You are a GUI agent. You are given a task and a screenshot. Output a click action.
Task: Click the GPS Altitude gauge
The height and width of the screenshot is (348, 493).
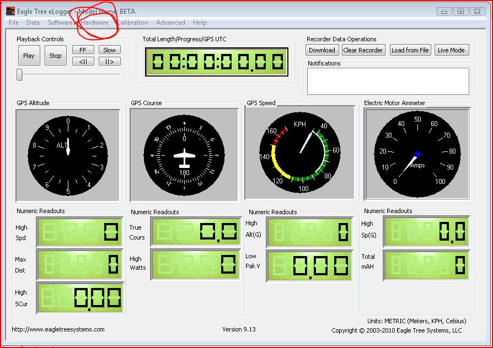point(68,155)
